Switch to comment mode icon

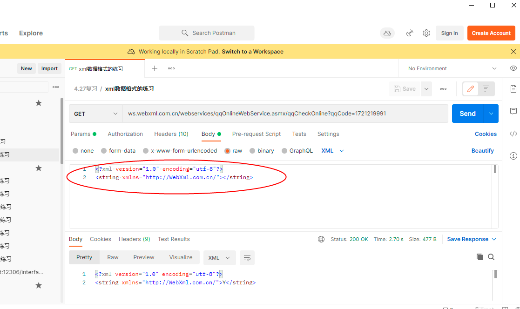[486, 89]
